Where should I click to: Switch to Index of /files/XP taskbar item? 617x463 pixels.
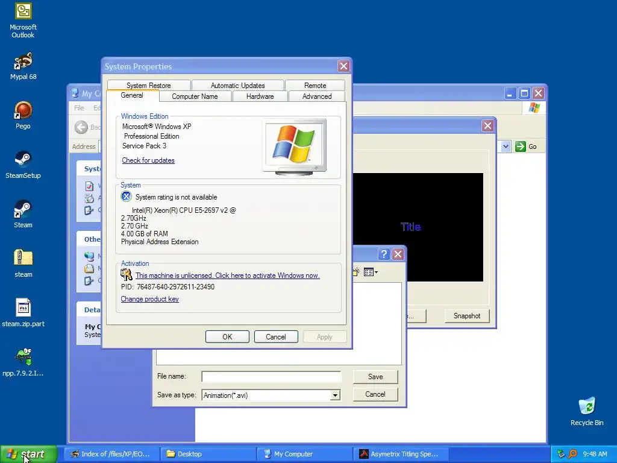[x=111, y=454]
